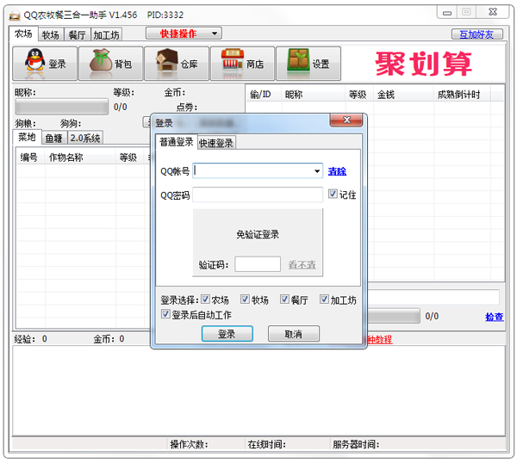Image resolution: width=517 pixels, height=463 pixels.
Task: Click the 编号 column header
Action: 31,157
